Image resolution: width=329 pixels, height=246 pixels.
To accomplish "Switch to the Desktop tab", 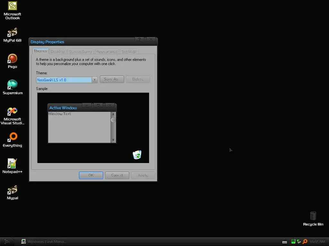I will (x=58, y=52).
